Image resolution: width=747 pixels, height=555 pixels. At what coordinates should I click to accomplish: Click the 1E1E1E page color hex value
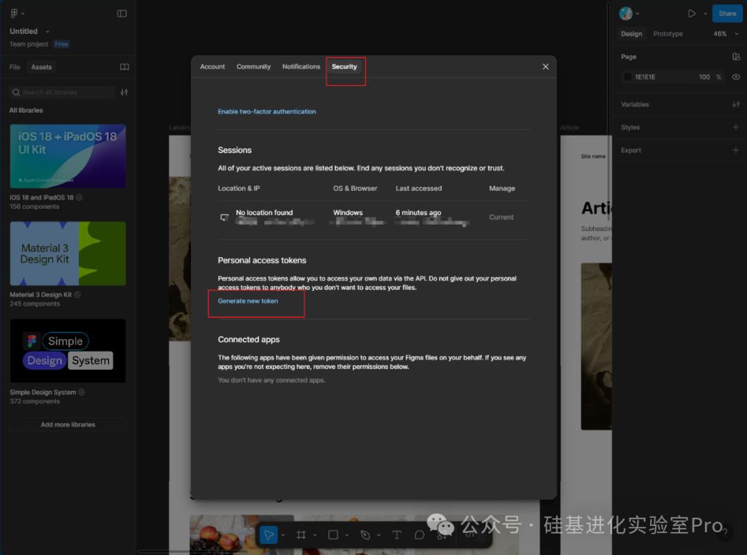(645, 77)
